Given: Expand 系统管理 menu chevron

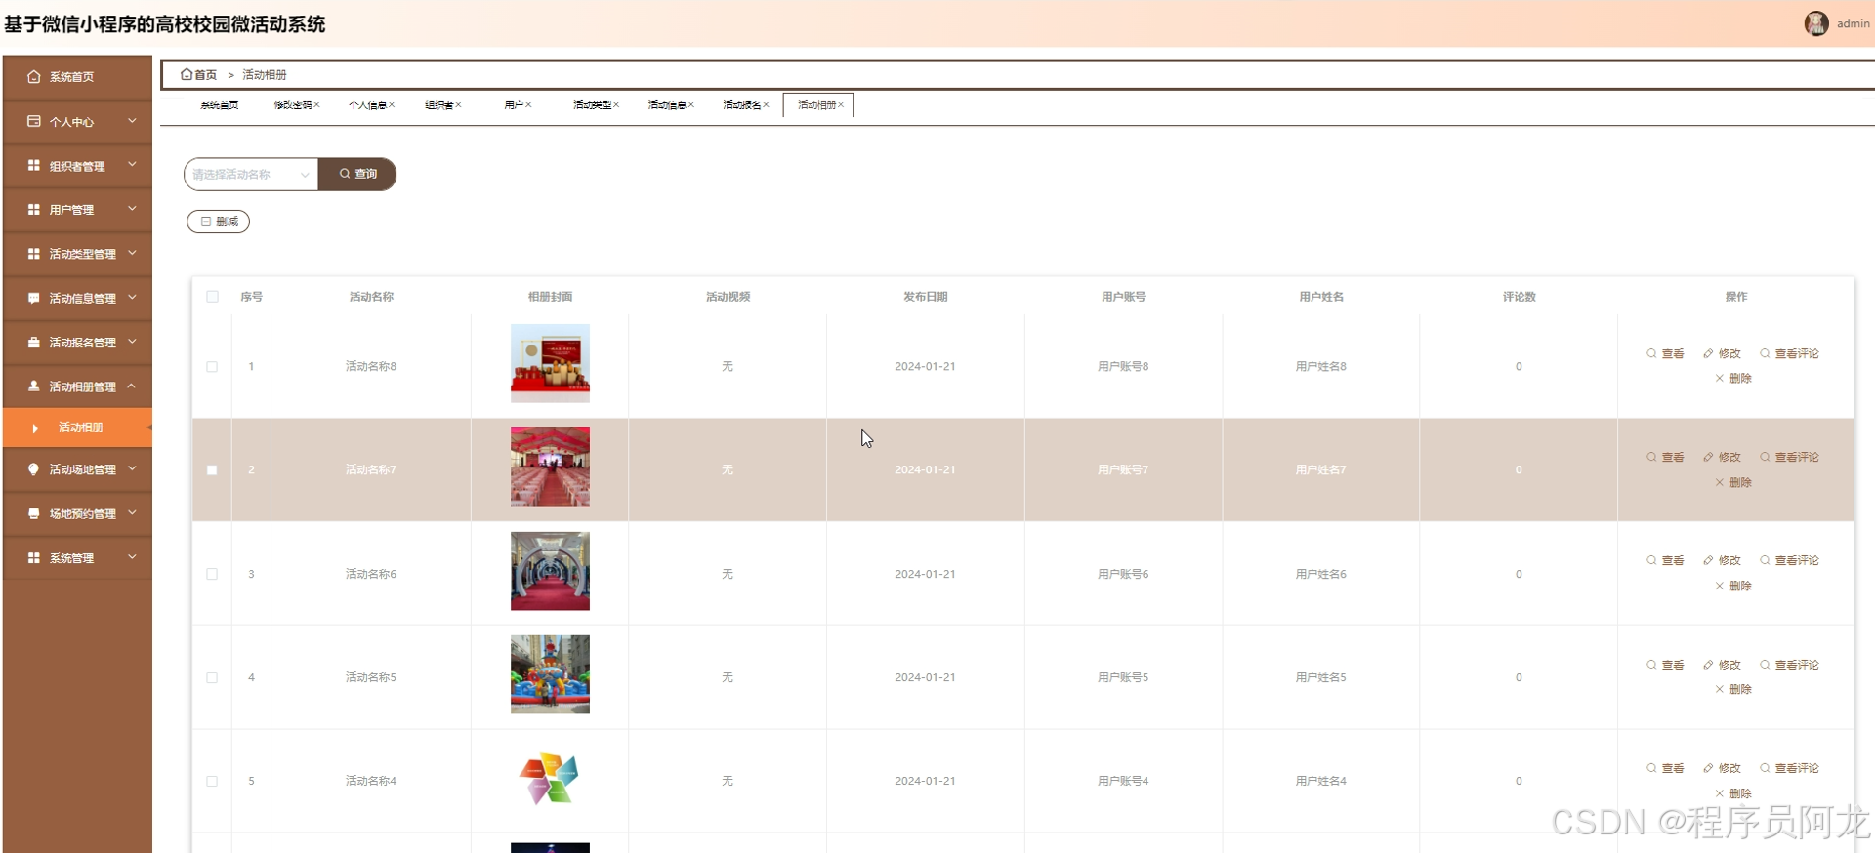Looking at the screenshot, I should click(x=132, y=557).
